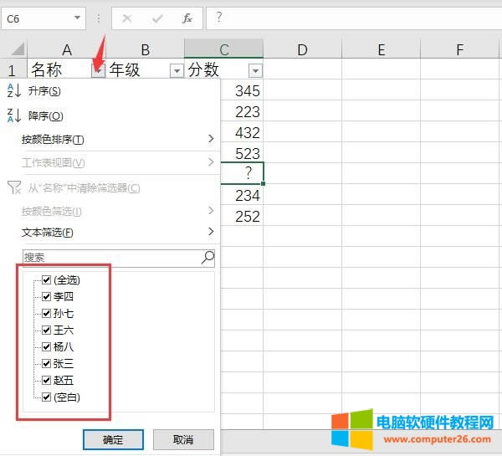
Task: Click the 取消 button
Action: (x=183, y=439)
